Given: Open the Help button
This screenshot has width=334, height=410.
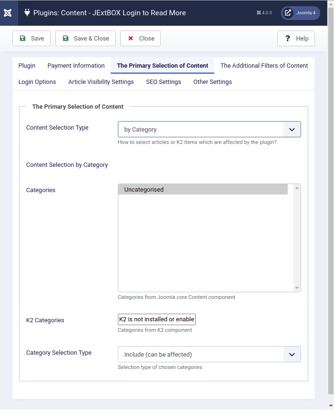Looking at the screenshot, I should point(296,39).
